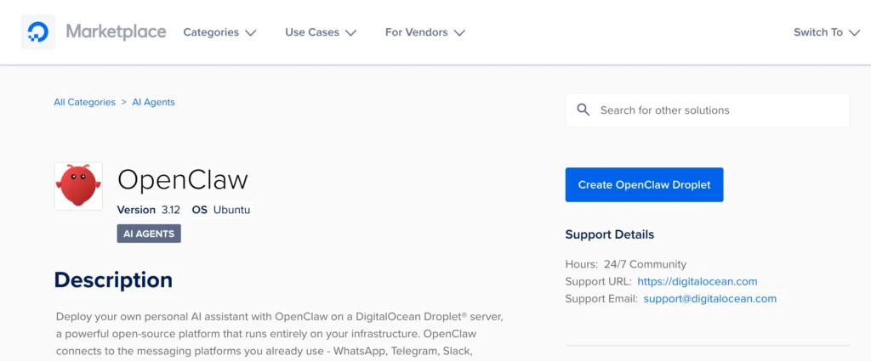The image size is (871, 361).
Task: Click the OpenClaw red mascot thumbnail
Action: coord(78,186)
